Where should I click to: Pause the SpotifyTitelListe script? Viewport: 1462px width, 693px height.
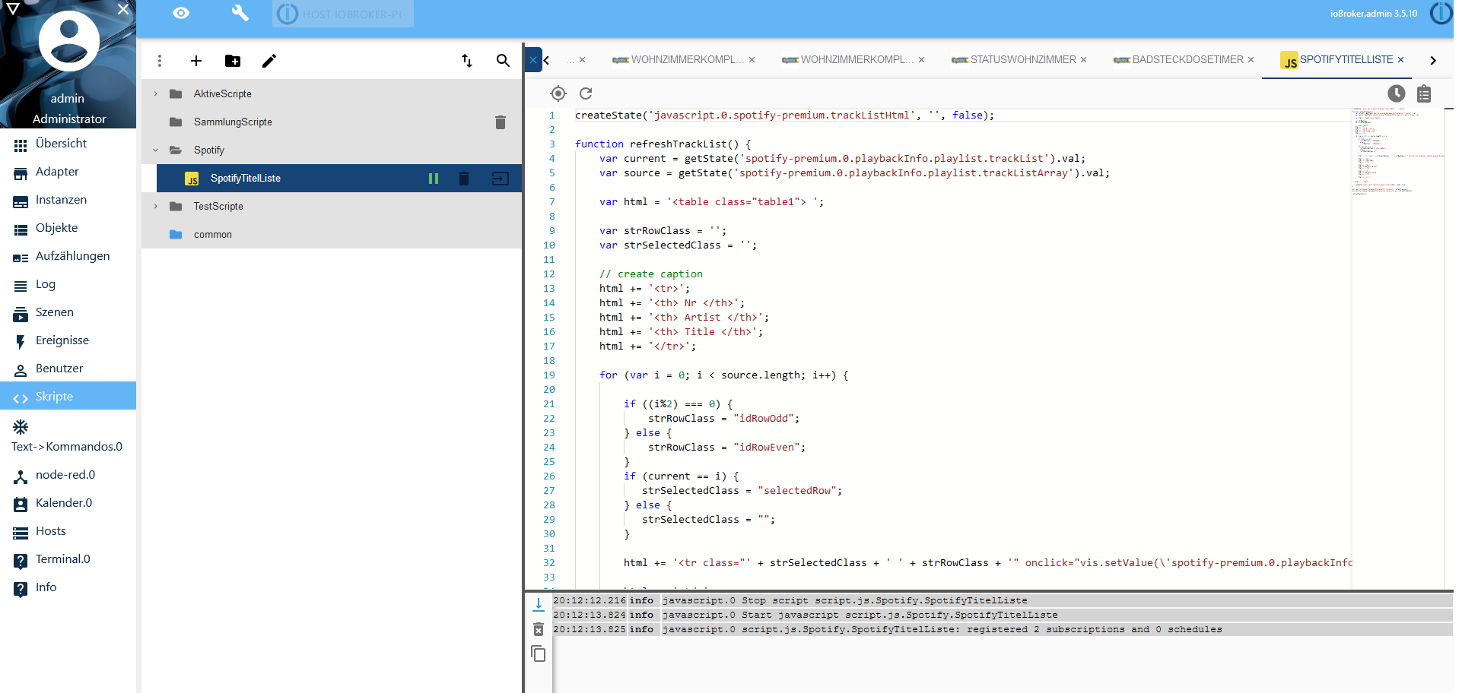click(x=434, y=179)
